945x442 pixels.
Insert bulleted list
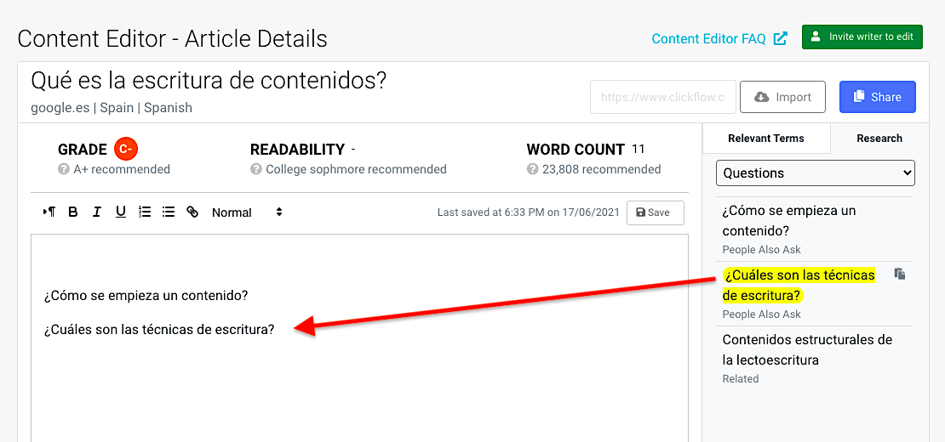[x=169, y=212]
